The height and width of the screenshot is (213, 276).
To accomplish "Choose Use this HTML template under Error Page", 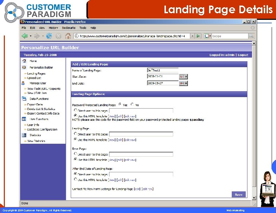I will [75, 159].
